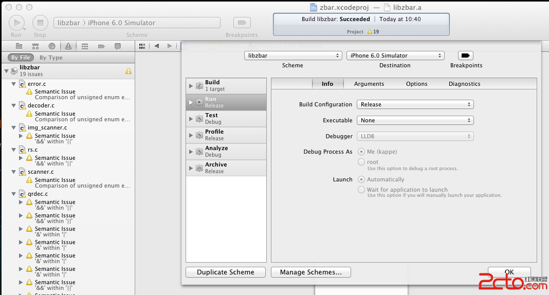The image size is (549, 295).
Task: Select the root debug process radio button
Action: click(x=361, y=162)
